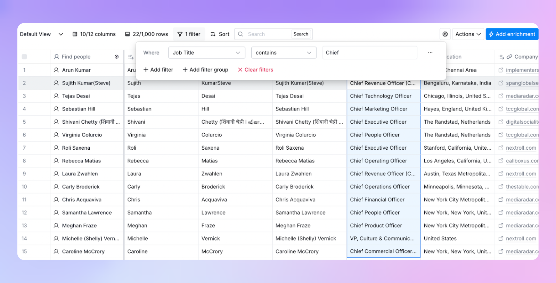Click person icon beside Laura Zwahlen
The height and width of the screenshot is (283, 556).
pos(56,174)
